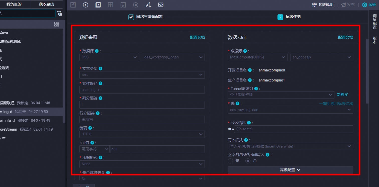
Task: Click the 文件路径 input with user_log.txt
Action: [142, 90]
